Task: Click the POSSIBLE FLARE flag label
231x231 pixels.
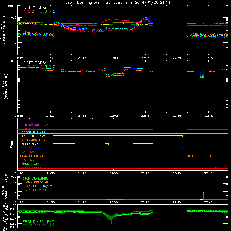Action: [33, 133]
